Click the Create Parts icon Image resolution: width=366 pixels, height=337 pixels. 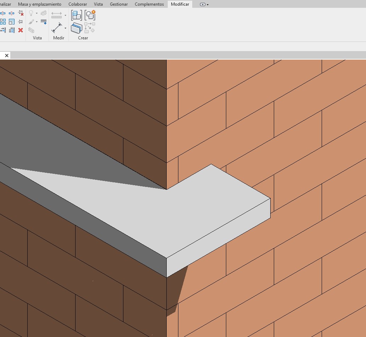[77, 28]
